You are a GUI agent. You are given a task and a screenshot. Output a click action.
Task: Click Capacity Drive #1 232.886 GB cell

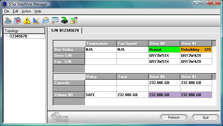(x=196, y=83)
